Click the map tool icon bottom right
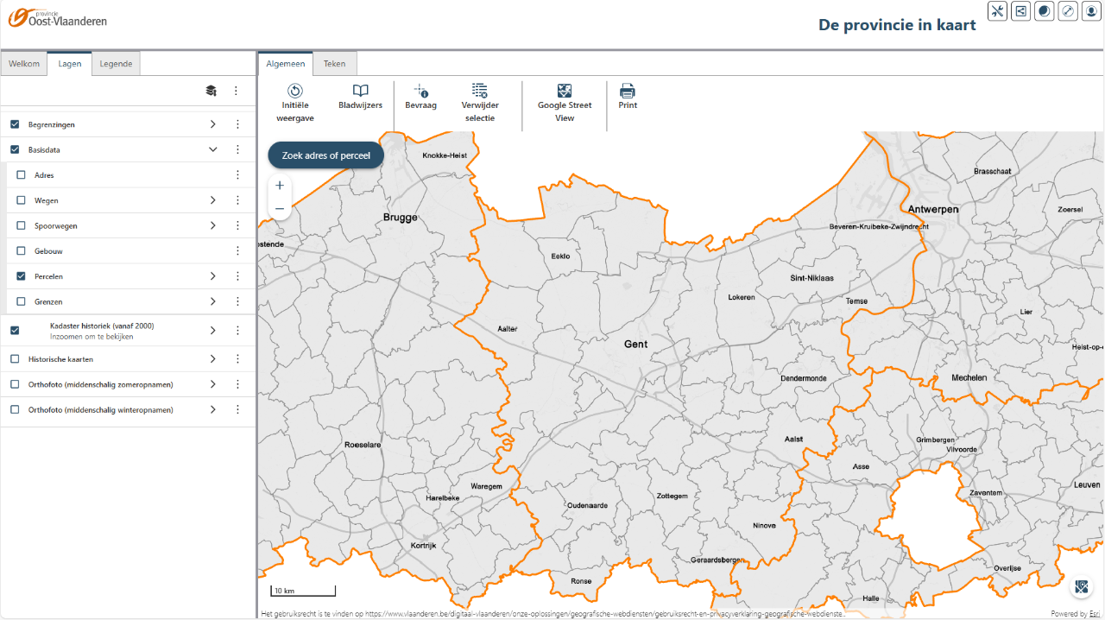This screenshot has width=1105, height=620. (x=1082, y=588)
